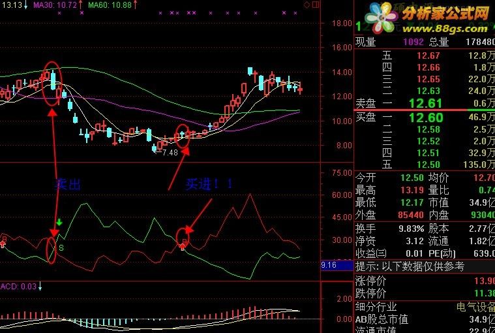Click the 现量 value 1092
Image resolution: width=495 pixels, height=333 pixels.
point(413,42)
